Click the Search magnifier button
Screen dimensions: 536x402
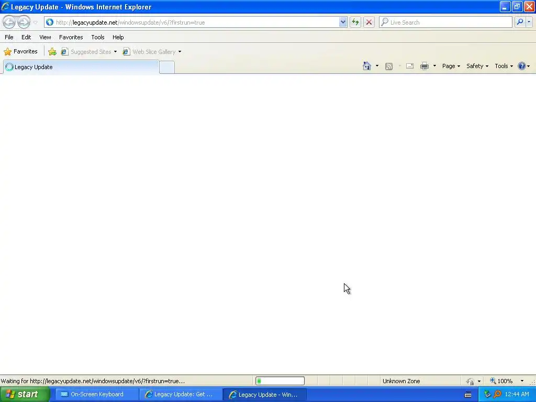click(x=520, y=22)
